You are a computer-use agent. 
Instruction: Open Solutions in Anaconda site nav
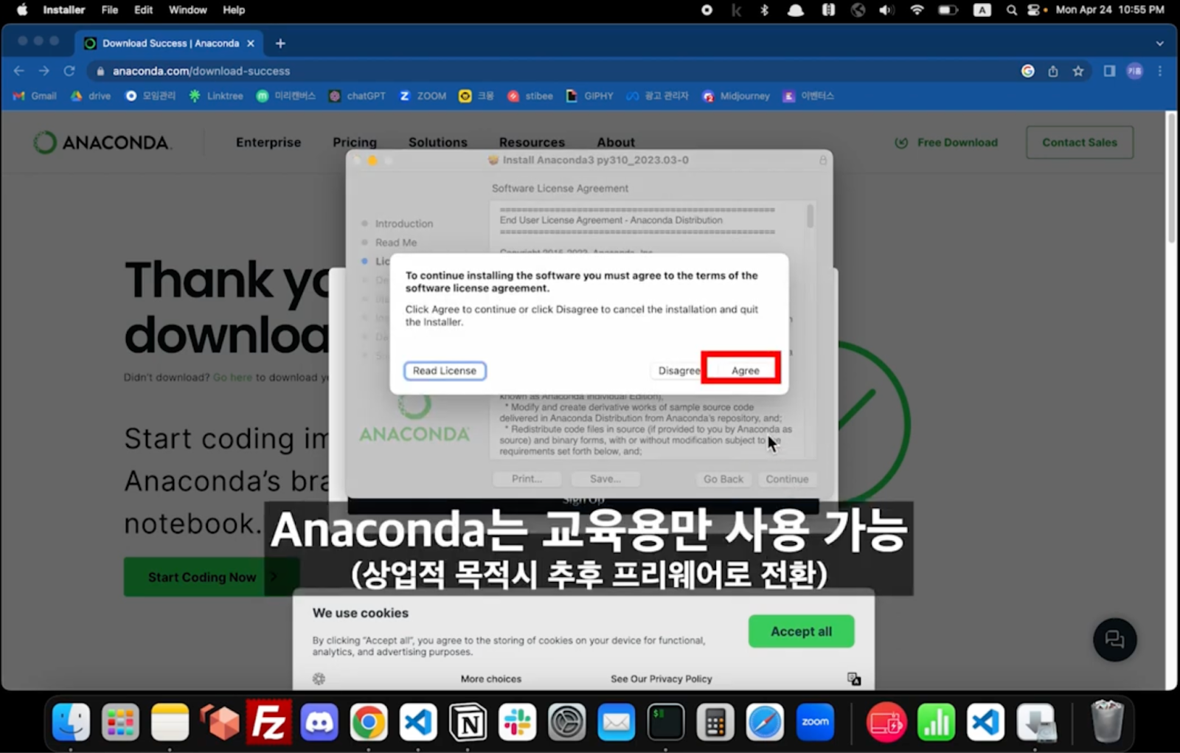tap(438, 142)
